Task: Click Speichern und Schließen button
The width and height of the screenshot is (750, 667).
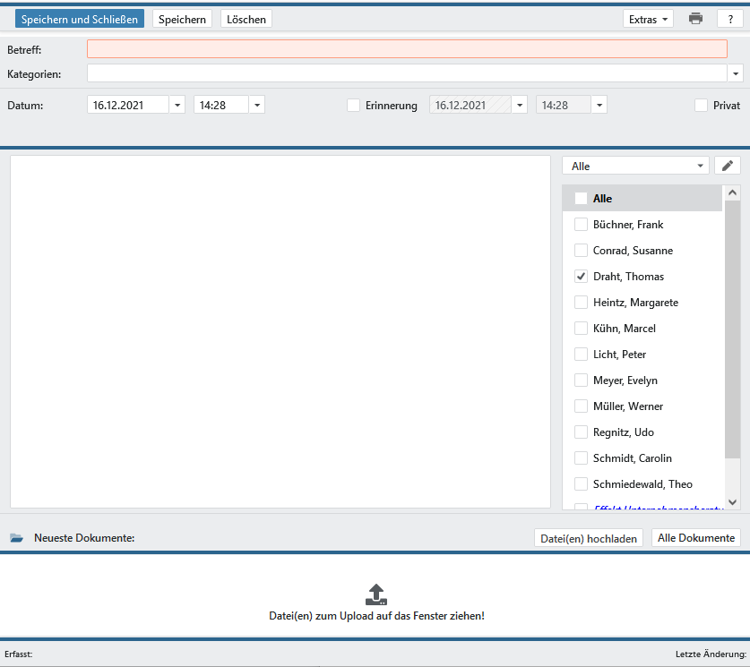Action: point(79,19)
